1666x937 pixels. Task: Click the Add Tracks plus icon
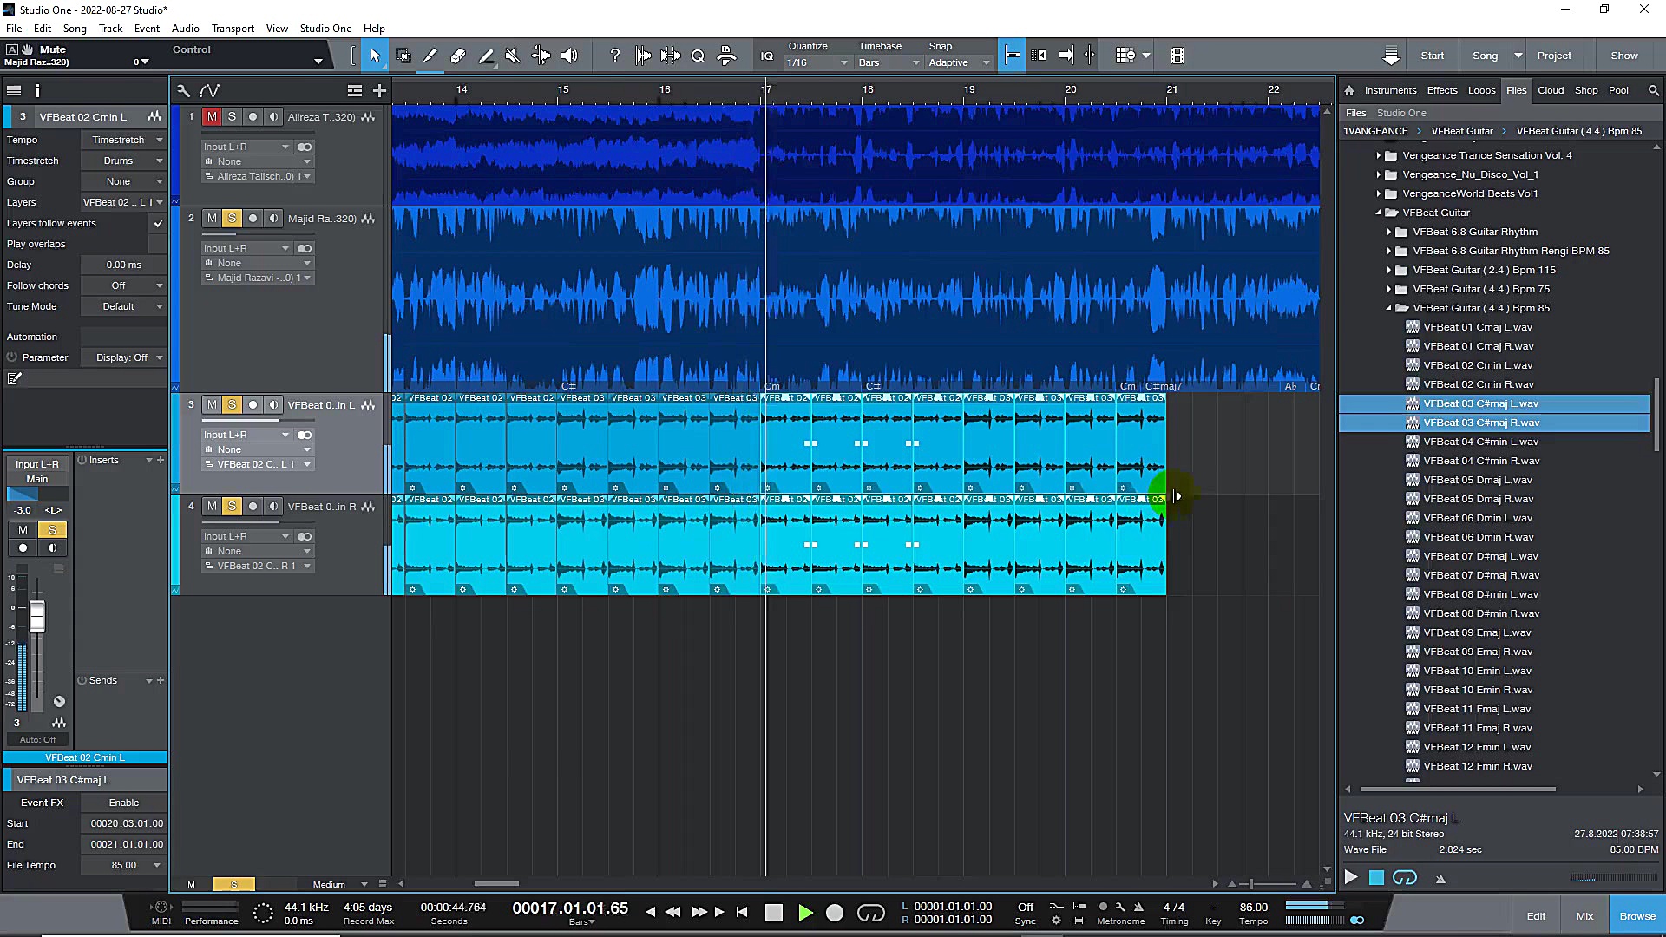point(379,90)
